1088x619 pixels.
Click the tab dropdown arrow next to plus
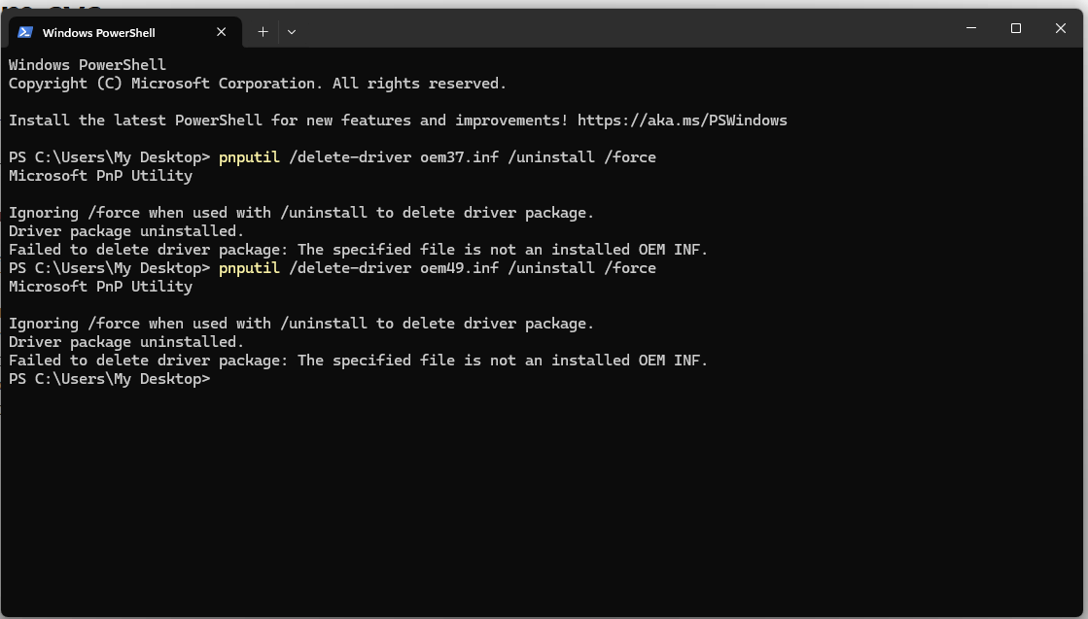[x=291, y=31]
